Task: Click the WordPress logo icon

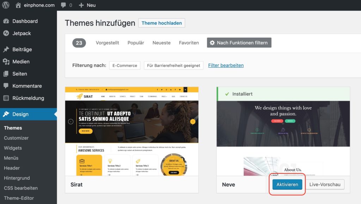Action: (x=6, y=5)
